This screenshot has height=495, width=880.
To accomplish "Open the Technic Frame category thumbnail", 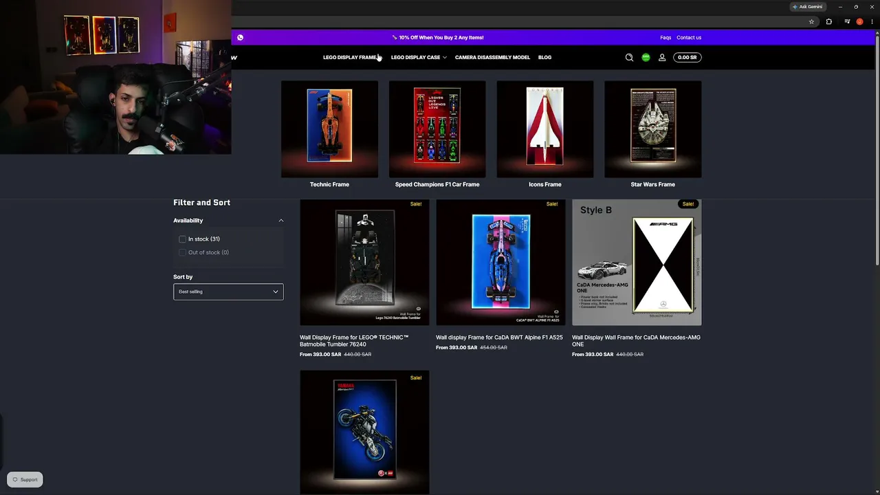I will [329, 129].
